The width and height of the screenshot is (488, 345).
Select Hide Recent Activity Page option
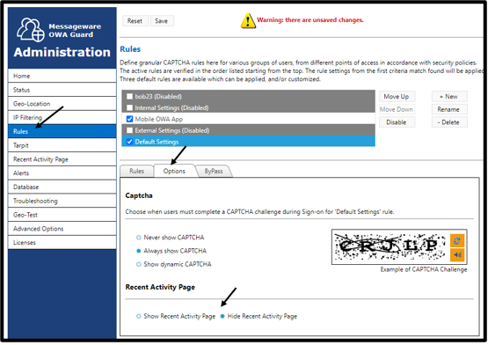point(222,316)
